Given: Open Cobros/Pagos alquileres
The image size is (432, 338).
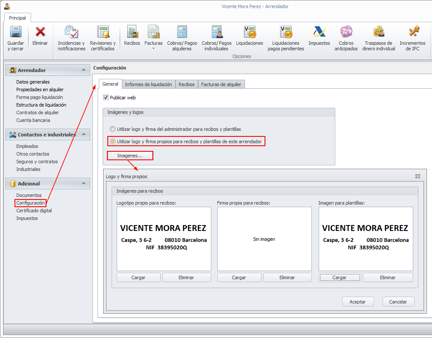Looking at the screenshot, I should 182,32.
